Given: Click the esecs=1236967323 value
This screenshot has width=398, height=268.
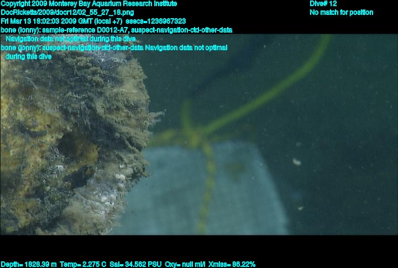Looking at the screenshot, I should point(155,21).
